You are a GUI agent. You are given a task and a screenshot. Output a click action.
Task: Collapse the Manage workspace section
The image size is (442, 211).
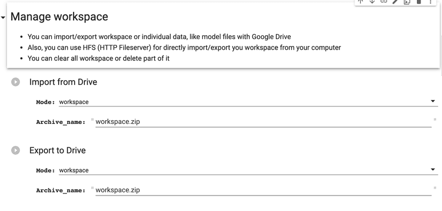(3, 18)
